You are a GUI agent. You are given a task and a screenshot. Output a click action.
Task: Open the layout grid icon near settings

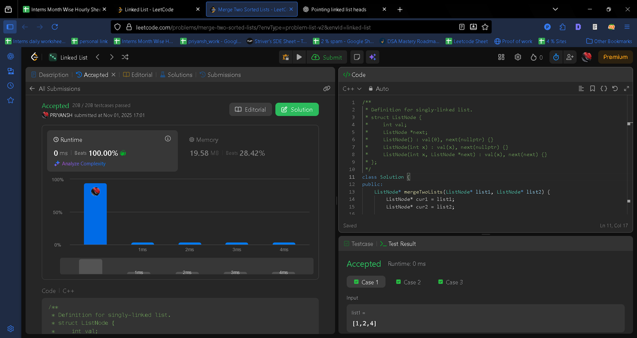click(x=501, y=57)
